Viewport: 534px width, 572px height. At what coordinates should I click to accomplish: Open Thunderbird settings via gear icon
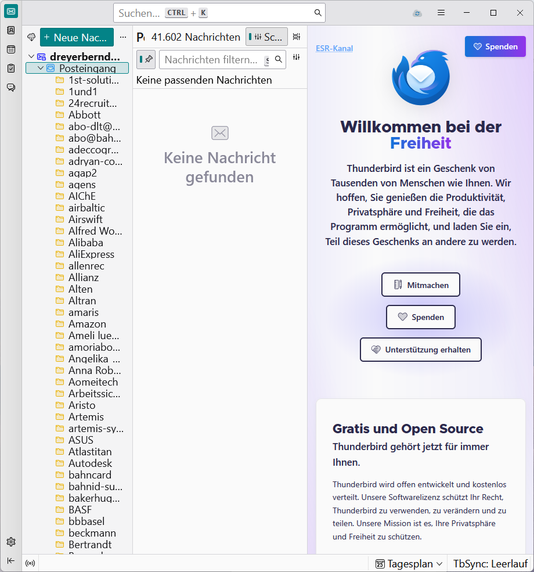(x=11, y=542)
